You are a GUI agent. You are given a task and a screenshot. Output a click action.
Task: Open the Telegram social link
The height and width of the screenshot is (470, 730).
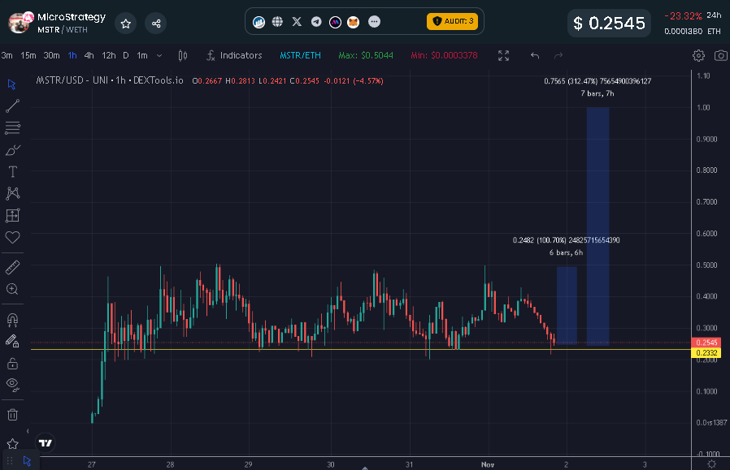click(x=316, y=21)
